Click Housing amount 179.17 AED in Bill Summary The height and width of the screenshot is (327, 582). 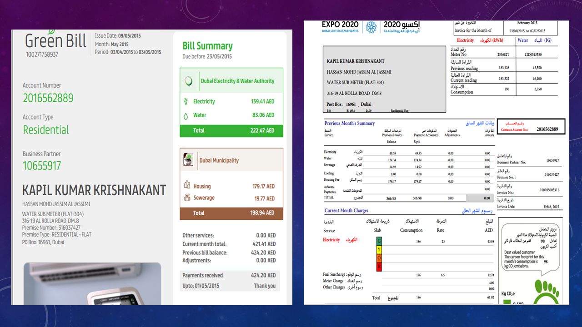click(x=264, y=186)
